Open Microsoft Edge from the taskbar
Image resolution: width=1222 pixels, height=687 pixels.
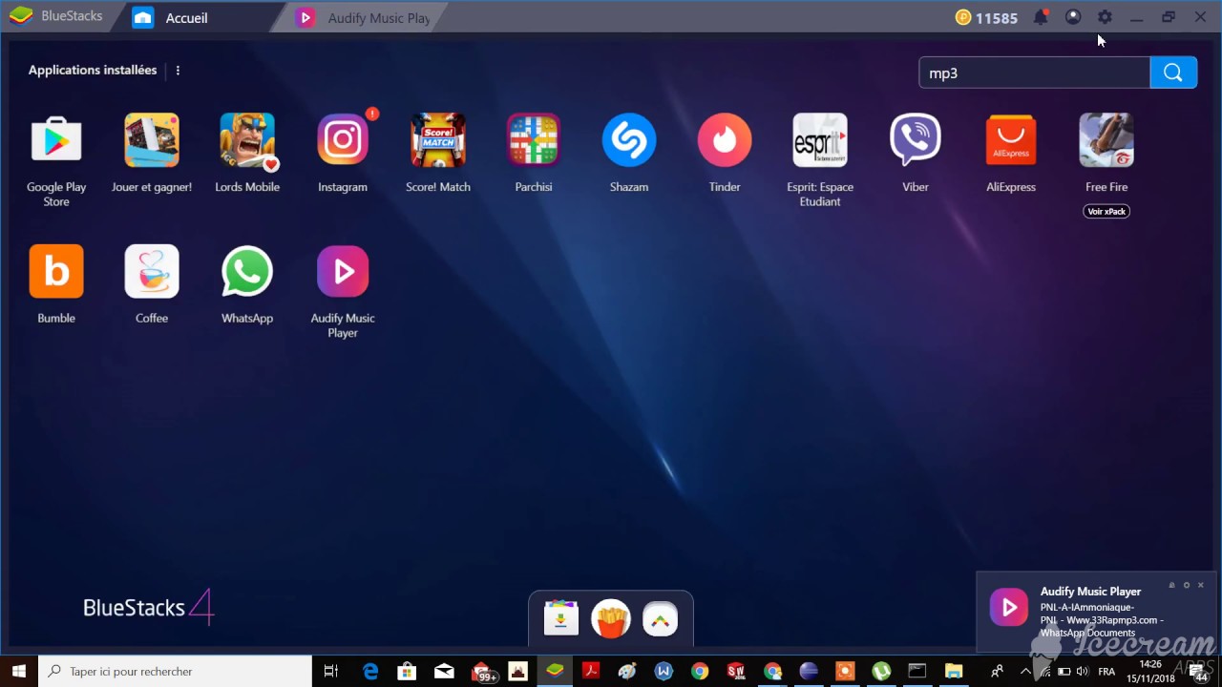[371, 671]
